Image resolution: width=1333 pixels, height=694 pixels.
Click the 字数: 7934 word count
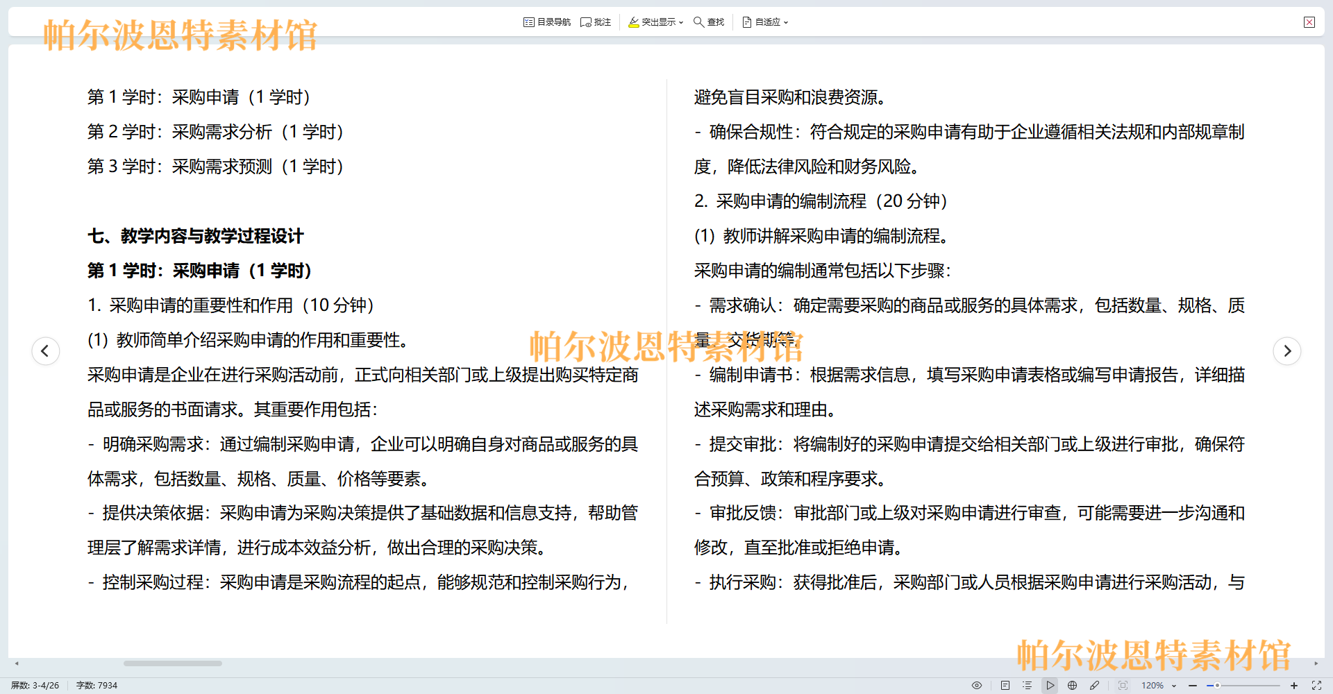97,686
